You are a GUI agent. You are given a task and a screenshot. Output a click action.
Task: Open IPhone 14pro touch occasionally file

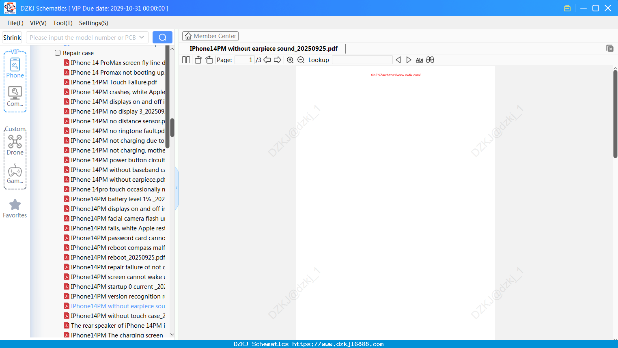pos(114,189)
